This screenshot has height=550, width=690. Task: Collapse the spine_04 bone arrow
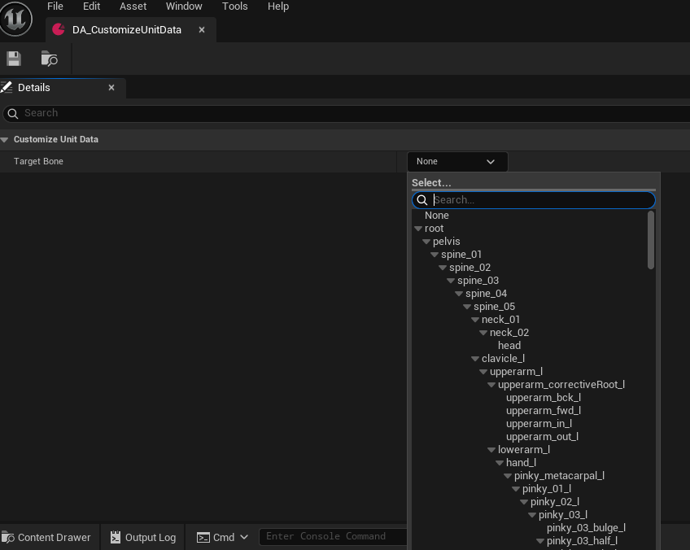[459, 294]
